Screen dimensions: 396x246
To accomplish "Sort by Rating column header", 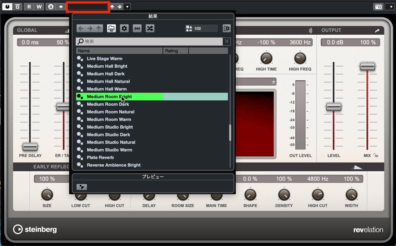I will pyautogui.click(x=176, y=51).
